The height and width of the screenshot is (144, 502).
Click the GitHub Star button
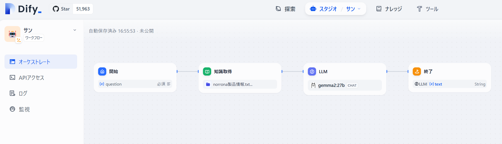point(61,9)
